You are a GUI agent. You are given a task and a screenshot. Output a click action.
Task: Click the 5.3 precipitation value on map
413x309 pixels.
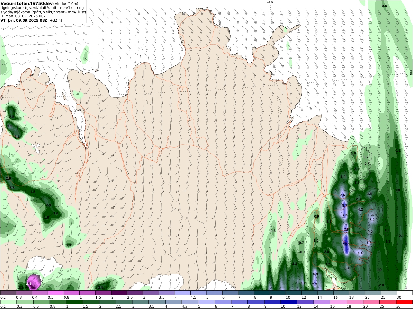303,283
